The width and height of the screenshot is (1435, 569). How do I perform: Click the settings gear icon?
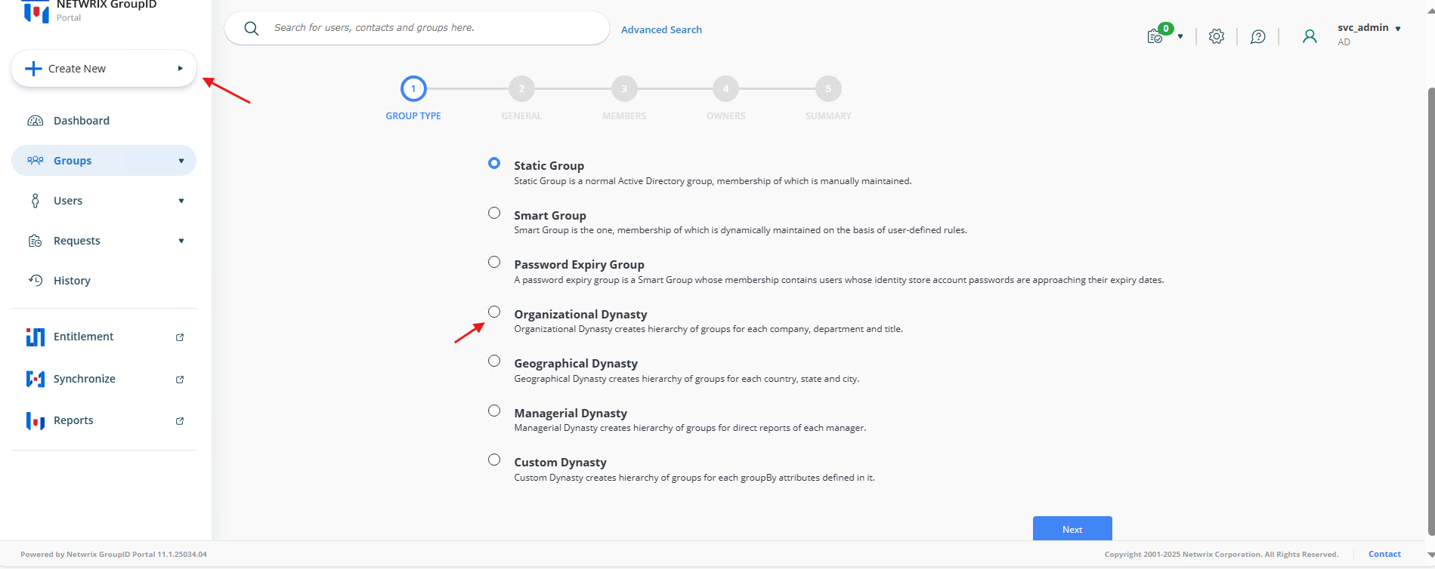click(x=1216, y=36)
